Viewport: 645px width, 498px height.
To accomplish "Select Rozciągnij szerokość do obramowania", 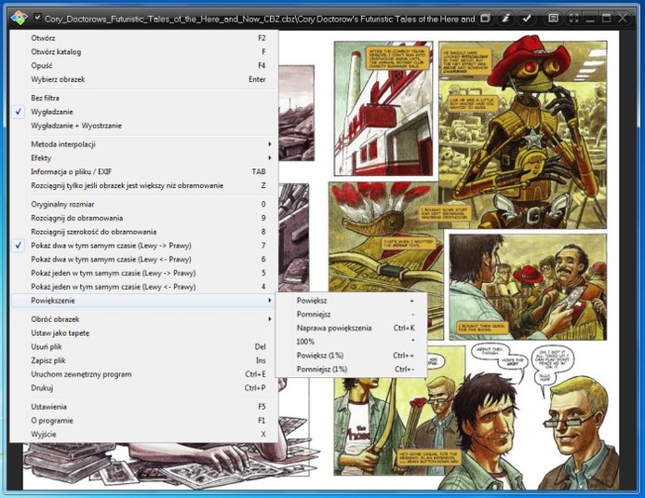I will tap(144, 232).
